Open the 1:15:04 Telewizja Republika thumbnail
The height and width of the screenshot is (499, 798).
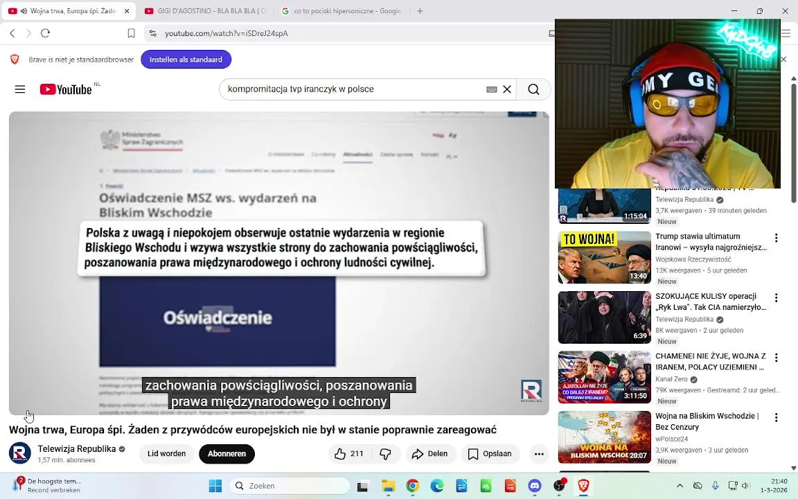[605, 206]
